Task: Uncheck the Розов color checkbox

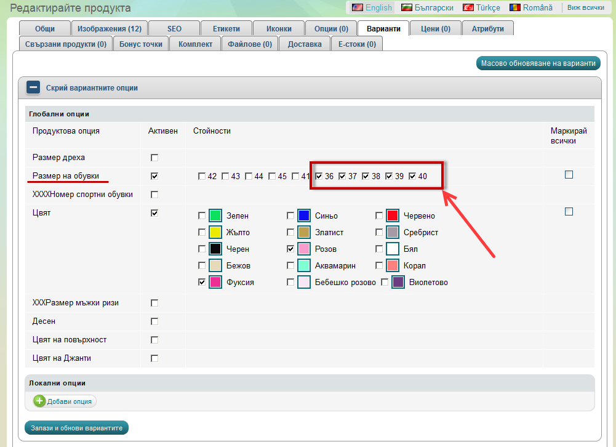Action: (290, 249)
